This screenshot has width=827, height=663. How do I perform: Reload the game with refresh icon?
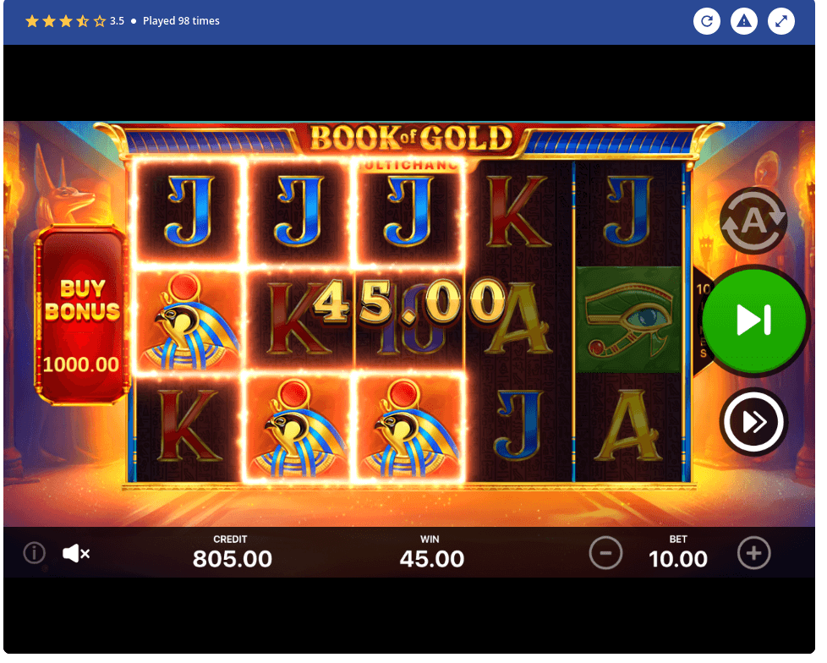point(707,21)
